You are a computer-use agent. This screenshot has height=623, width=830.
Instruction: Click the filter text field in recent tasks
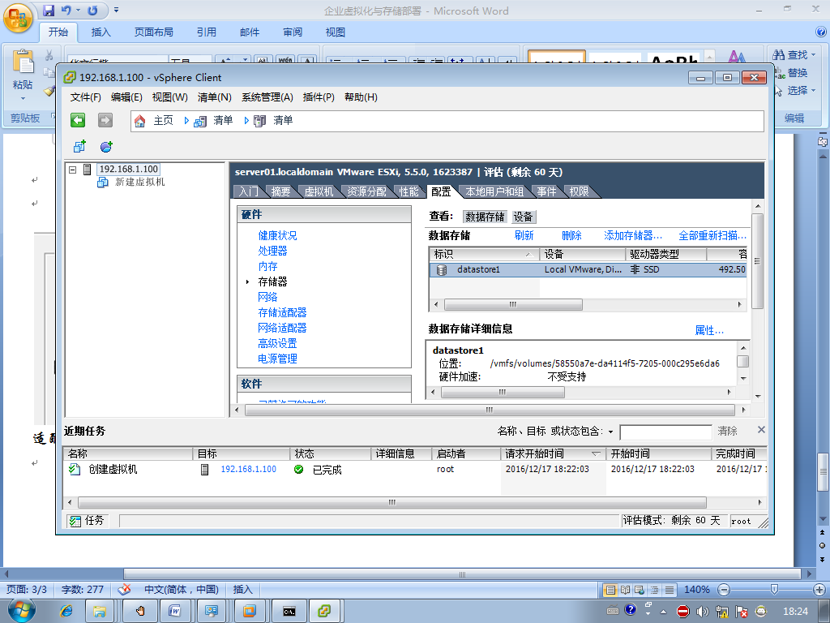click(x=665, y=432)
